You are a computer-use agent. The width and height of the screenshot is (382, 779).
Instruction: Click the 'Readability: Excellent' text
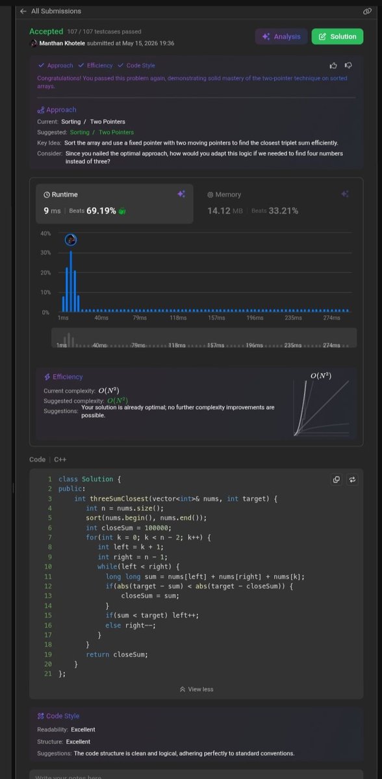click(x=66, y=730)
